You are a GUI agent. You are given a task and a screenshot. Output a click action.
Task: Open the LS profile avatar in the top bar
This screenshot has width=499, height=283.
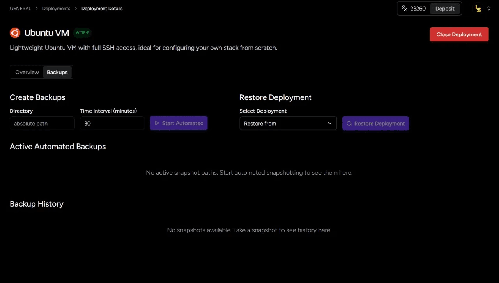point(478,8)
